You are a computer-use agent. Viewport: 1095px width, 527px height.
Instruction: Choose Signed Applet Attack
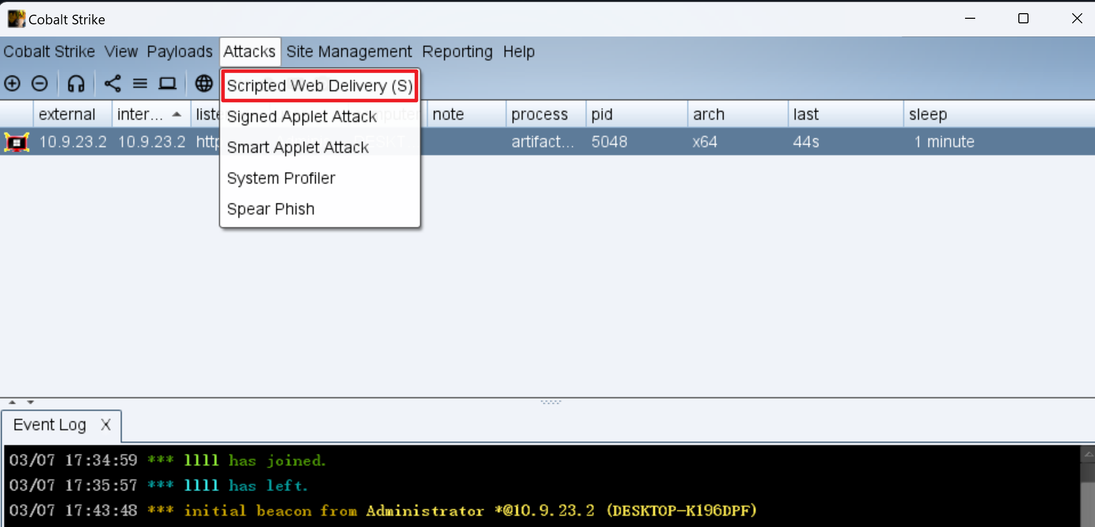tap(320, 116)
